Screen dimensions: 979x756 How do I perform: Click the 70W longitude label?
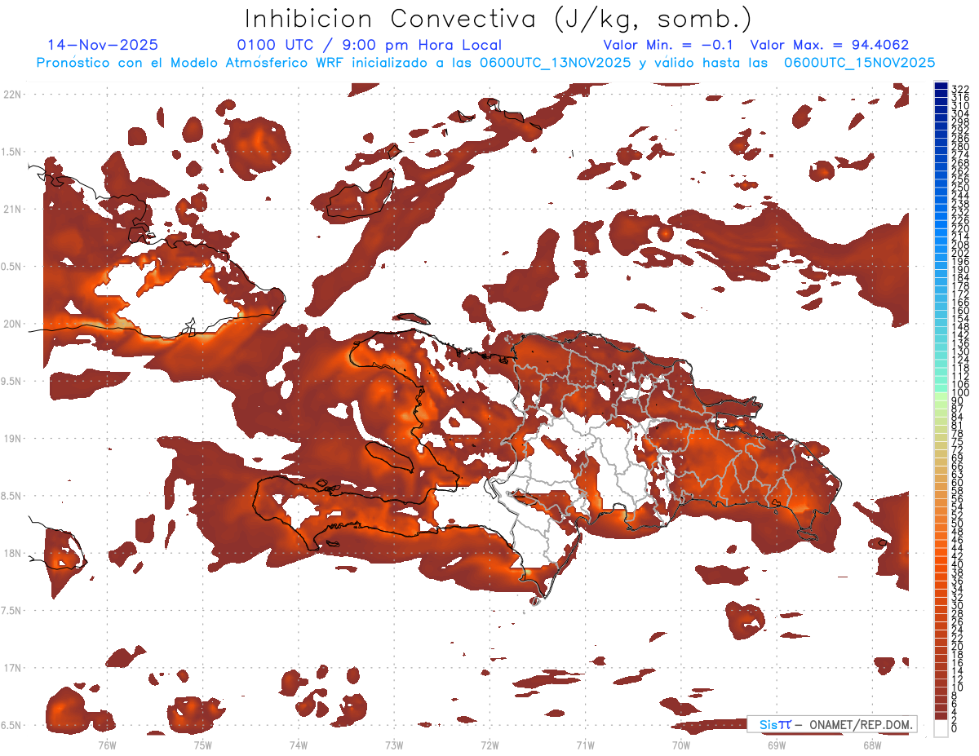(x=680, y=744)
